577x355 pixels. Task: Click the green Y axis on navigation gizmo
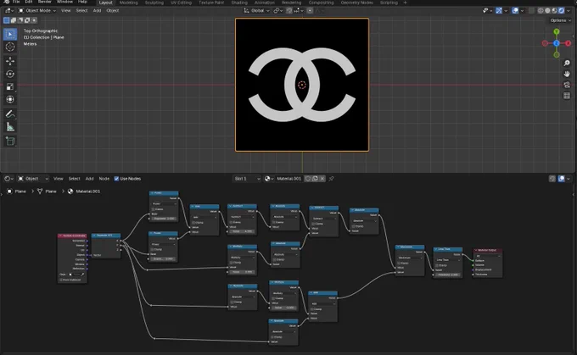point(557,31)
